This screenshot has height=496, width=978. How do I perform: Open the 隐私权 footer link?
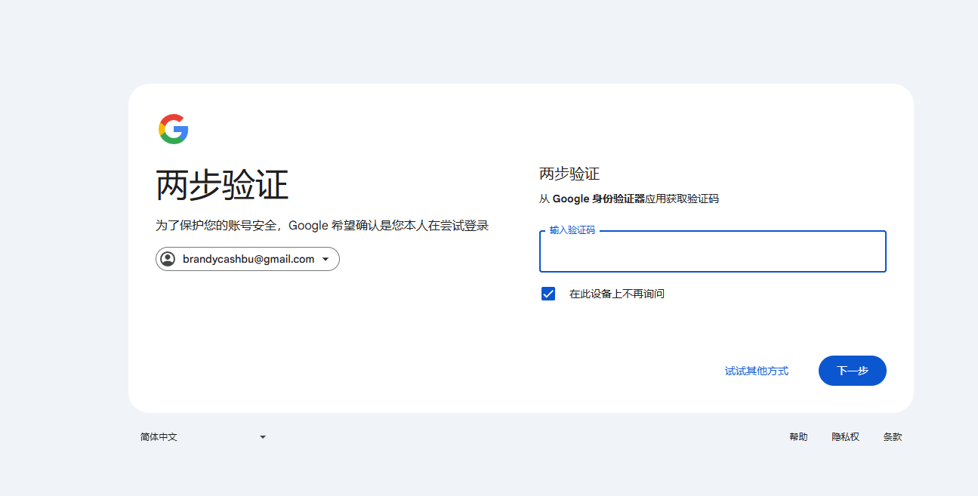(845, 437)
